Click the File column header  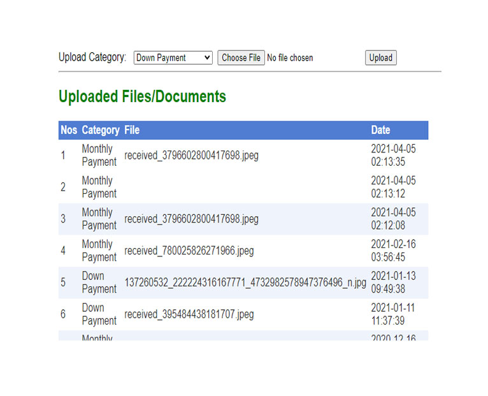(x=132, y=130)
